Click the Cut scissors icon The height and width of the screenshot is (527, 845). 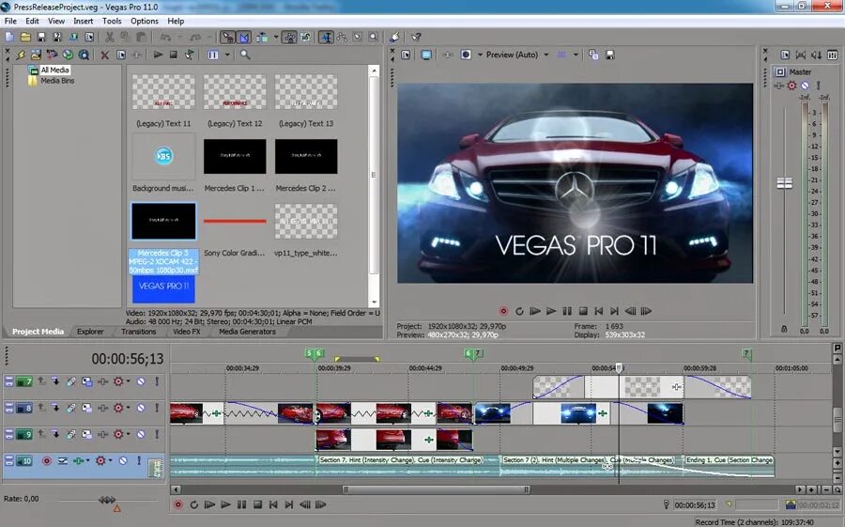(110, 38)
